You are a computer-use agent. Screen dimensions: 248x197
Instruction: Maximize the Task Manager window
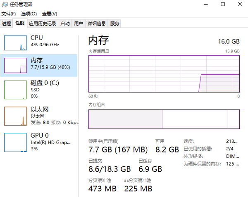223,5
